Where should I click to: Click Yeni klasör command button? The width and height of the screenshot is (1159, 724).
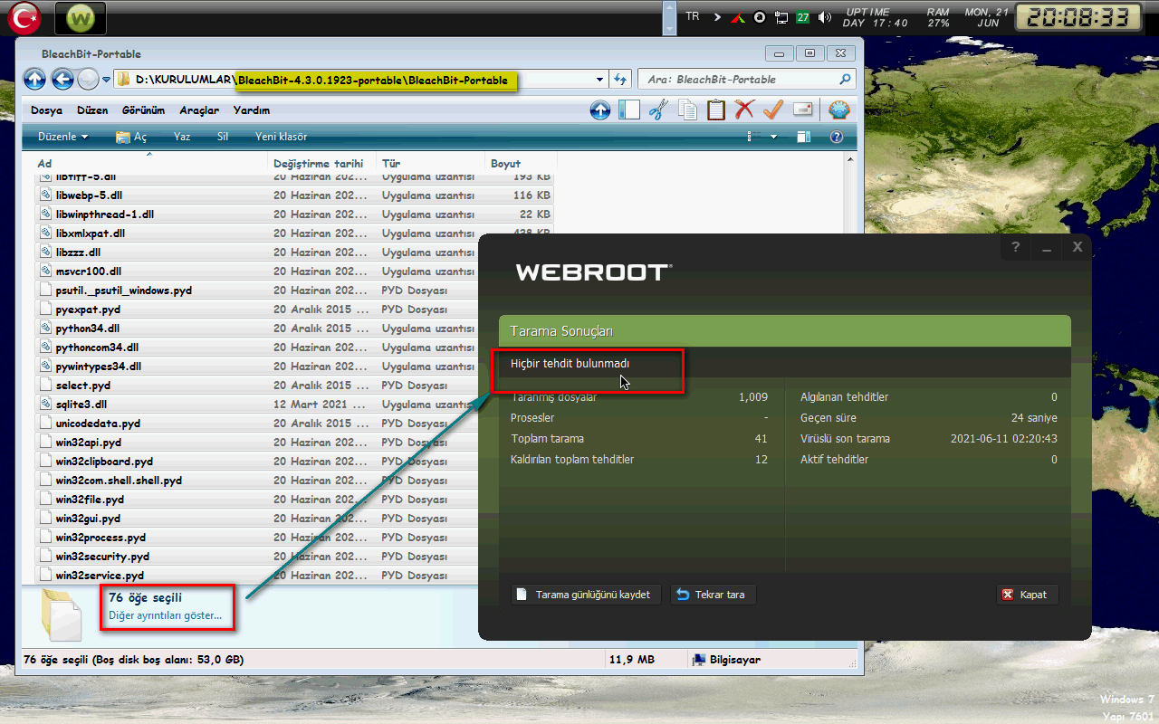281,137
